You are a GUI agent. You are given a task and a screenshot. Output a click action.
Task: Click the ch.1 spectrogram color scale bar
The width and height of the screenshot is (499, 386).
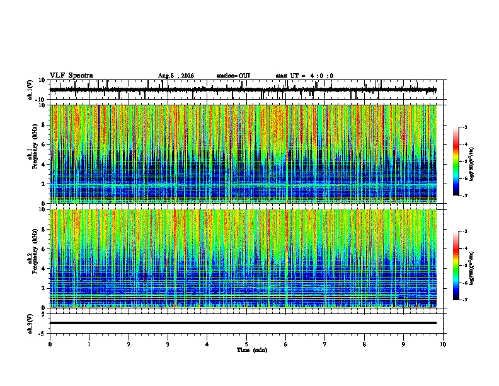pos(456,161)
